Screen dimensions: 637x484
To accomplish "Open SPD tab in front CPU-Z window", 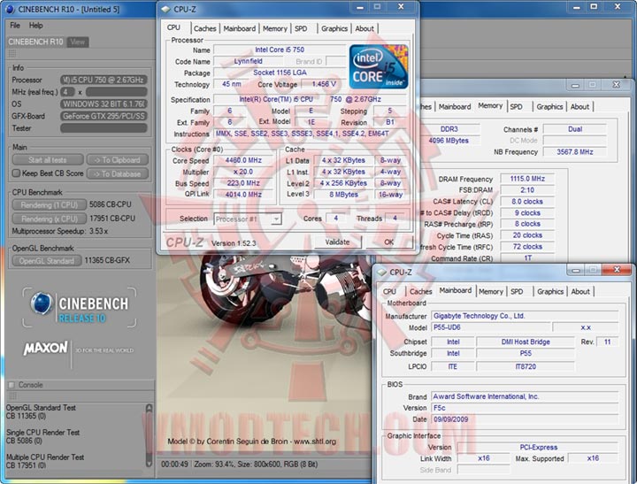I will (301, 28).
